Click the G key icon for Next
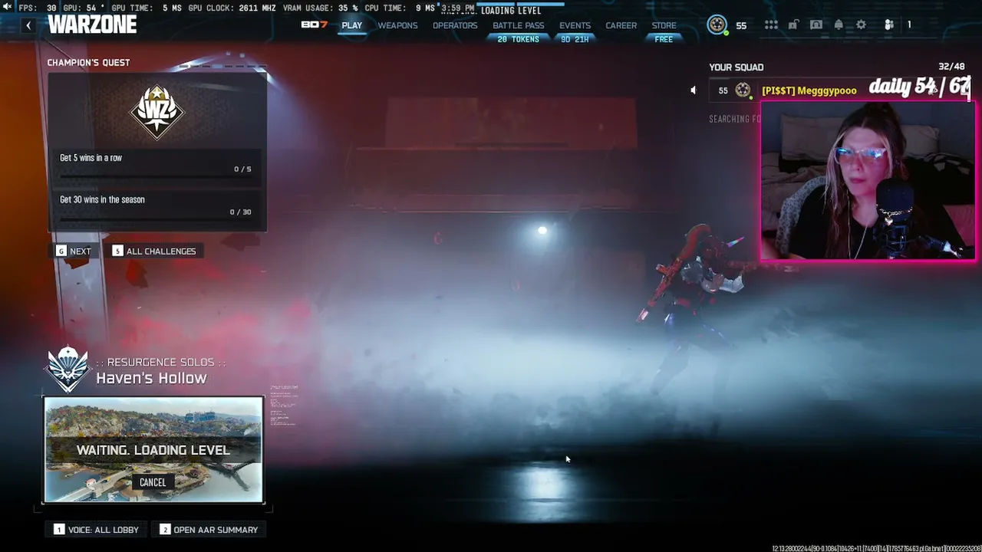982x552 pixels. [61, 251]
